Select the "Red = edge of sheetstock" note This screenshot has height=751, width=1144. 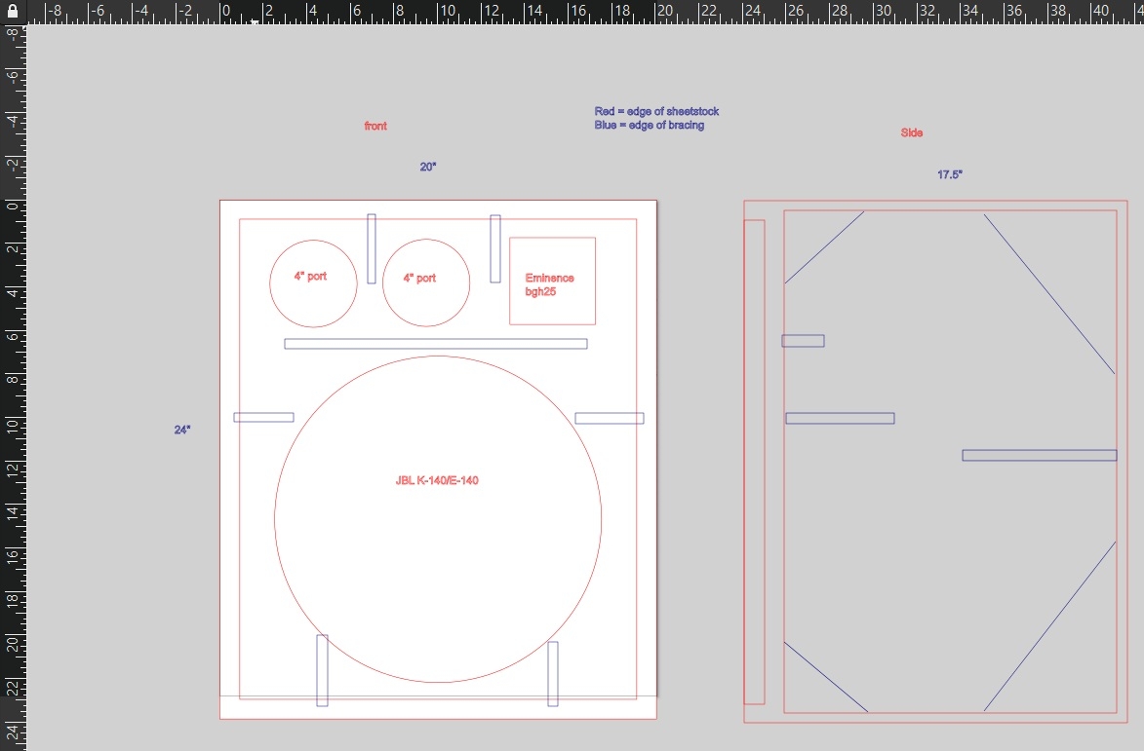[x=656, y=111]
